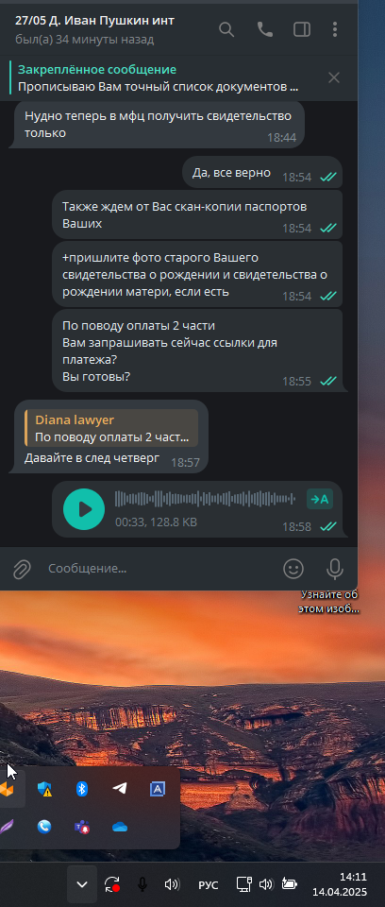Transcribe the voice message to text
Viewport: 385px width, 907px height.
[320, 499]
